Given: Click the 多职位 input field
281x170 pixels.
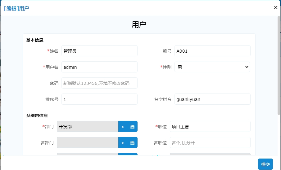Looking at the screenshot, I should [210, 143].
